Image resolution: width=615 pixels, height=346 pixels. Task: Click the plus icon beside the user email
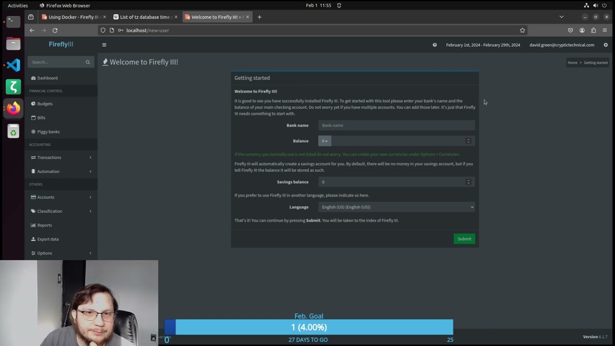pos(605,45)
